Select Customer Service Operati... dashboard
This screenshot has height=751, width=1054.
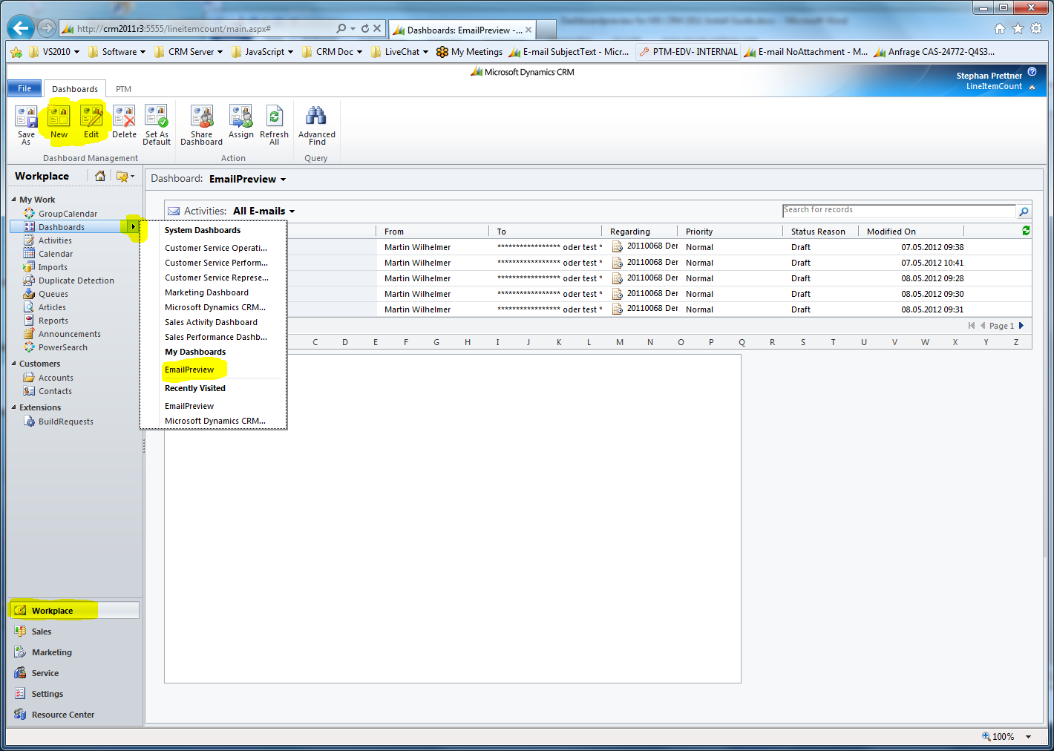click(215, 248)
